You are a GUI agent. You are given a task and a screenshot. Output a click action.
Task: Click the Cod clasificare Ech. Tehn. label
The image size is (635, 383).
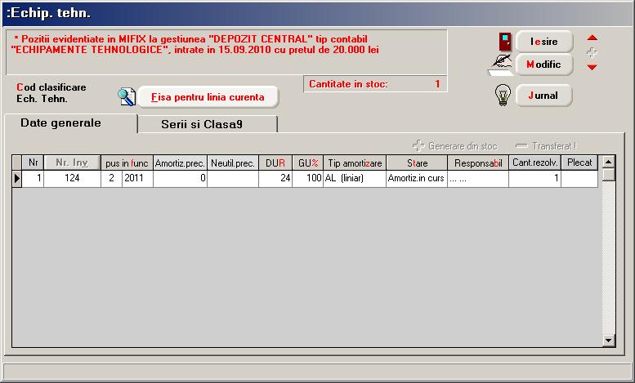(51, 93)
